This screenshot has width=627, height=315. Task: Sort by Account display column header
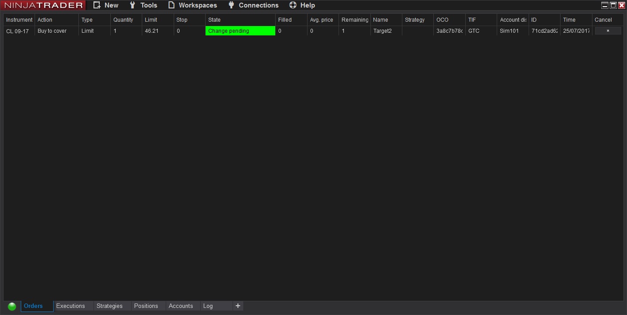tap(513, 20)
